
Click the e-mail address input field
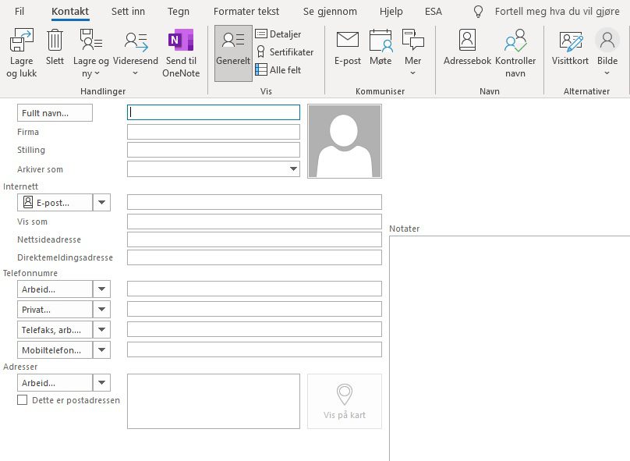click(x=254, y=202)
